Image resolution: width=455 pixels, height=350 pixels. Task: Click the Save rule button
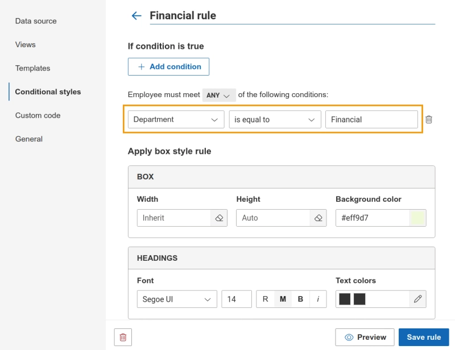pos(424,338)
